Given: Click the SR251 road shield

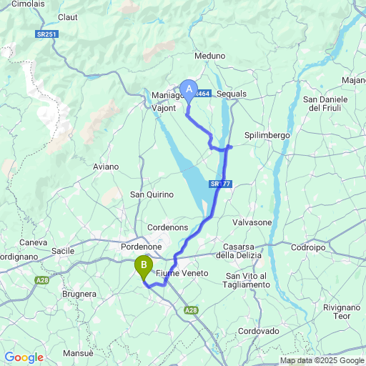Looking at the screenshot, I should (46, 34).
